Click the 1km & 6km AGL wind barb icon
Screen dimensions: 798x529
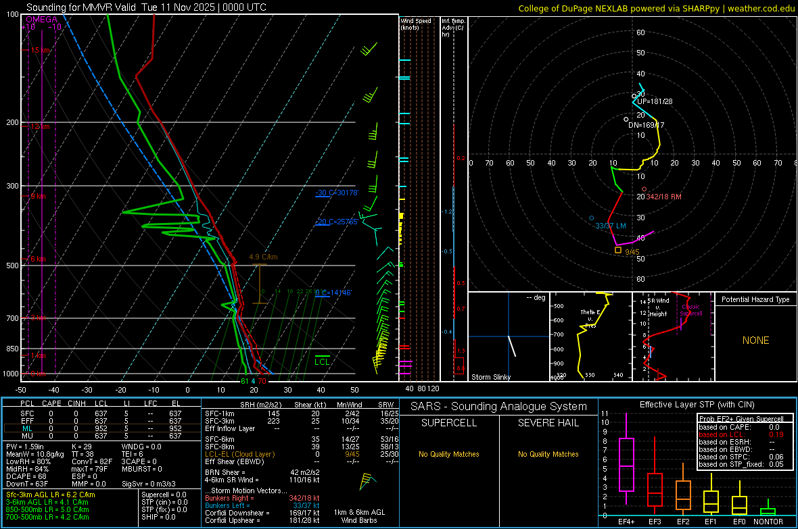[x=367, y=481]
